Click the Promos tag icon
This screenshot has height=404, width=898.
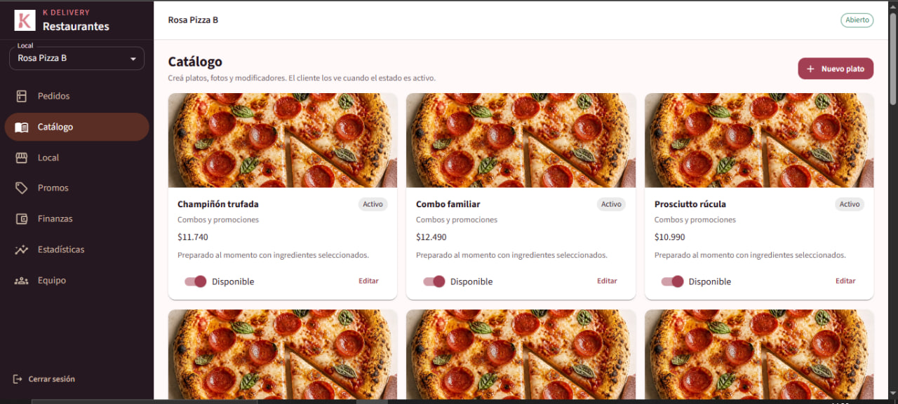pos(22,188)
